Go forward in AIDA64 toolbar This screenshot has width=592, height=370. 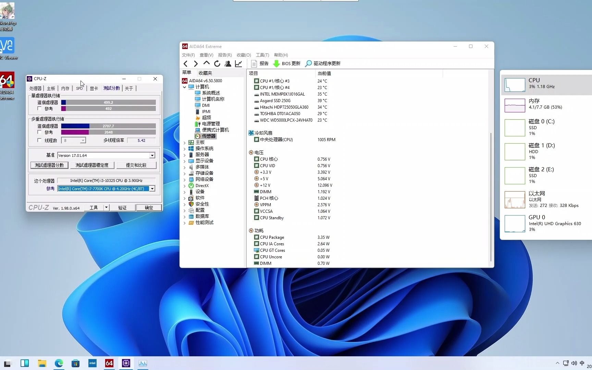tap(196, 64)
